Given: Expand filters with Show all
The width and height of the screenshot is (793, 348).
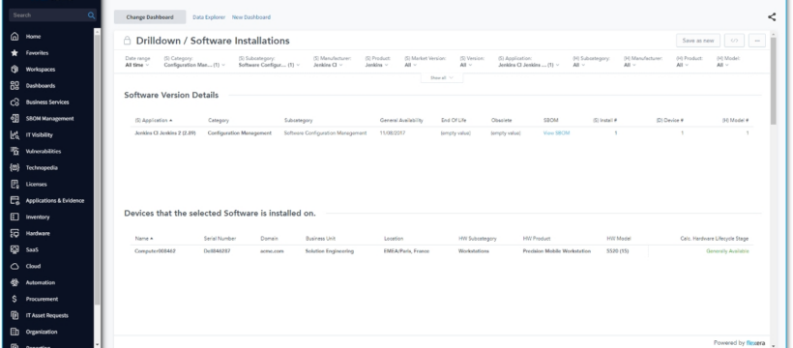Looking at the screenshot, I should (x=442, y=78).
